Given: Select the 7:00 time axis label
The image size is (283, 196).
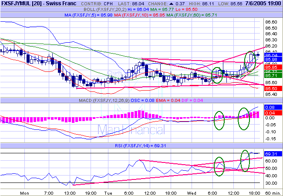Looking at the screenshot, I should 49,193.
